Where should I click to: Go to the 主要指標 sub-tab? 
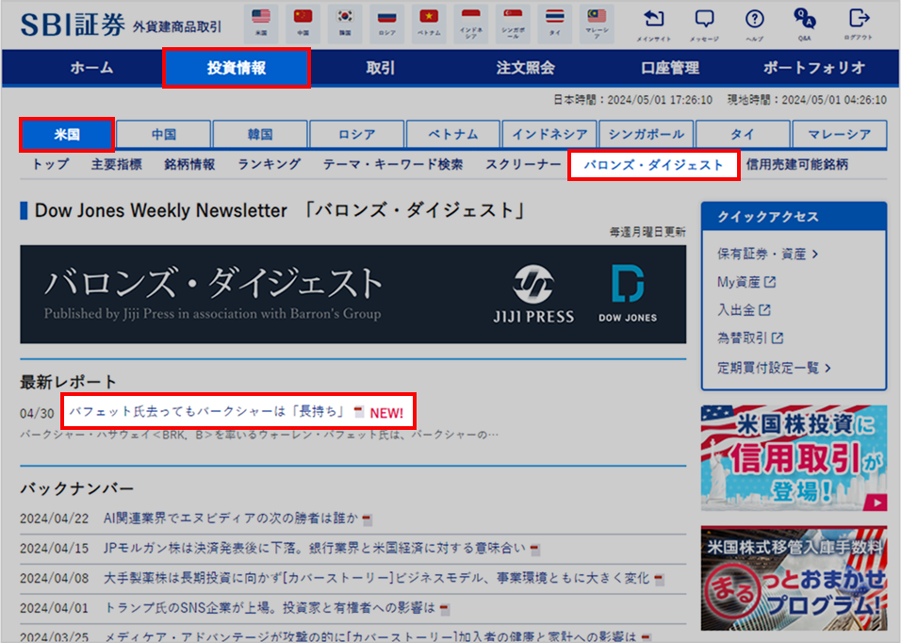[117, 165]
